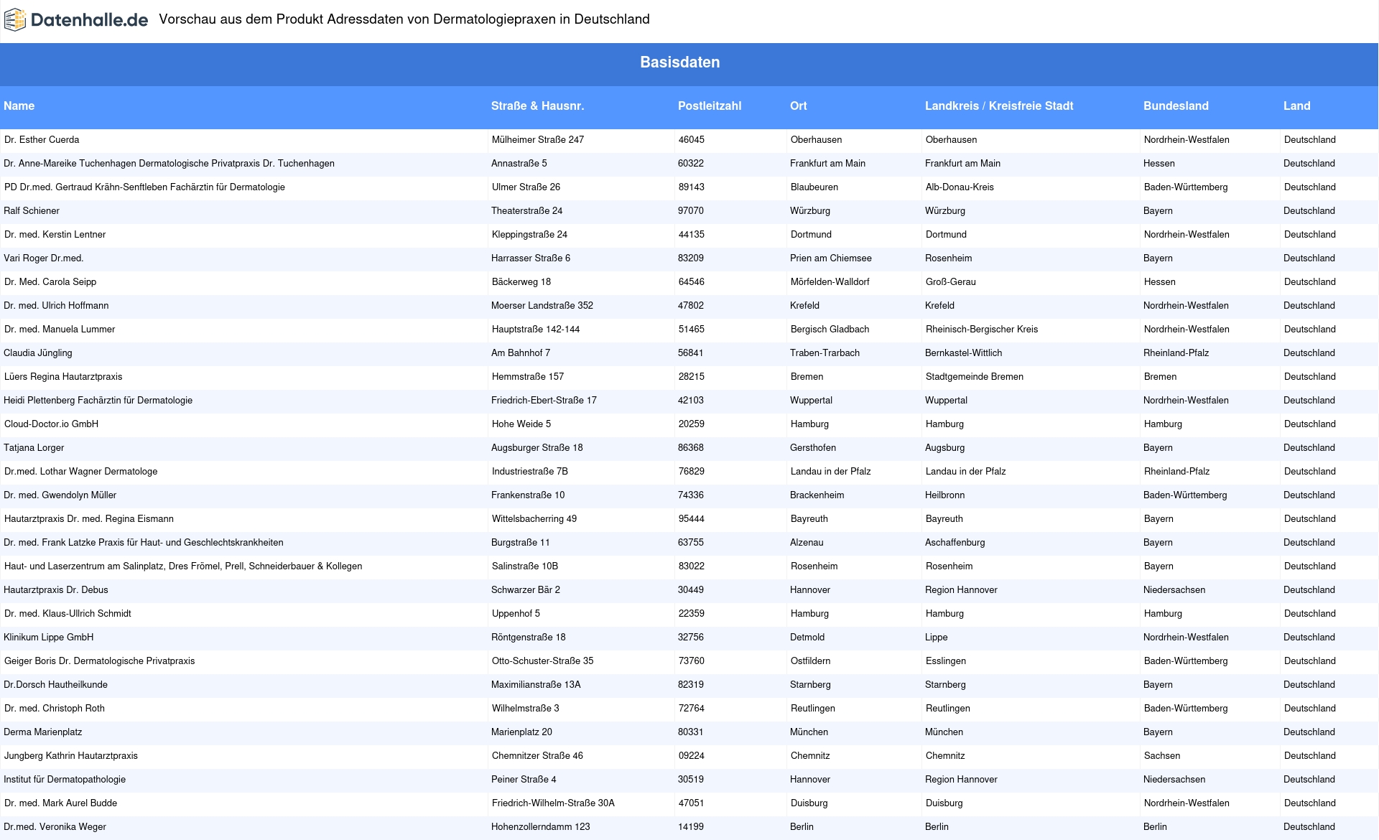This screenshot has width=1379, height=840.
Task: Select the Gersthofen city cell
Action: (813, 448)
